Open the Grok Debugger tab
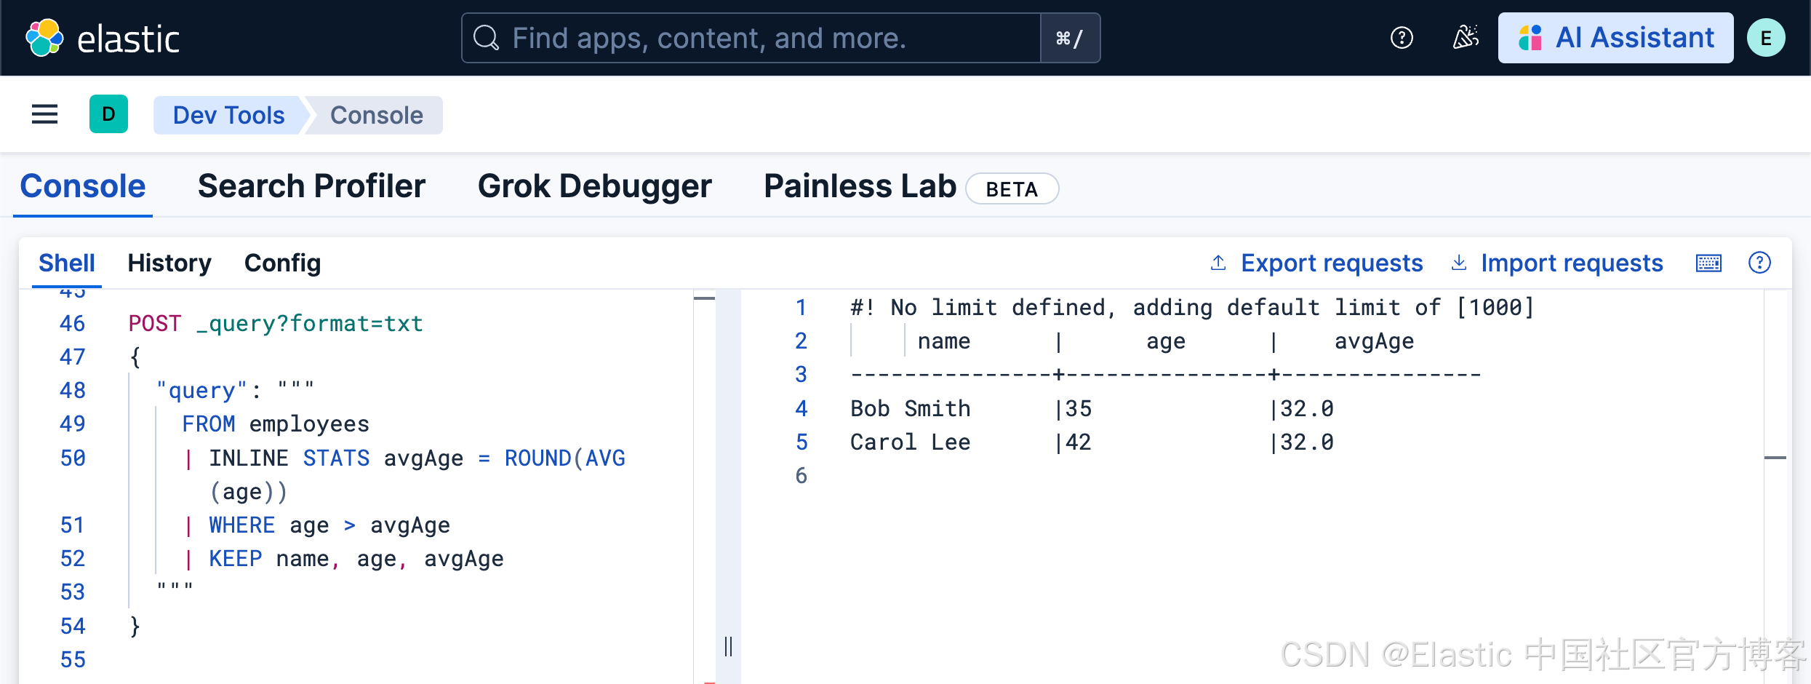Viewport: 1811px width, 684px height. click(x=594, y=186)
